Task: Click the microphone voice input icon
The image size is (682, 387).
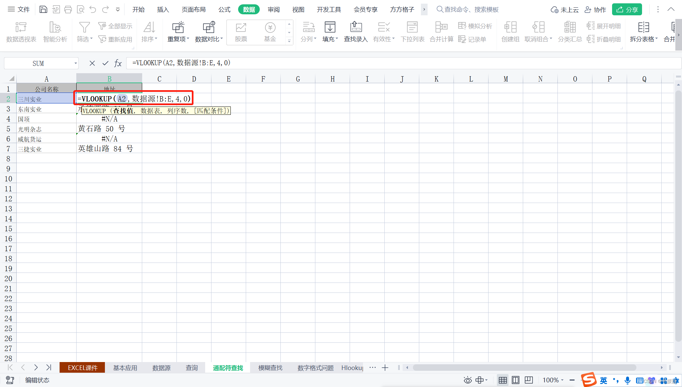Action: tap(627, 380)
